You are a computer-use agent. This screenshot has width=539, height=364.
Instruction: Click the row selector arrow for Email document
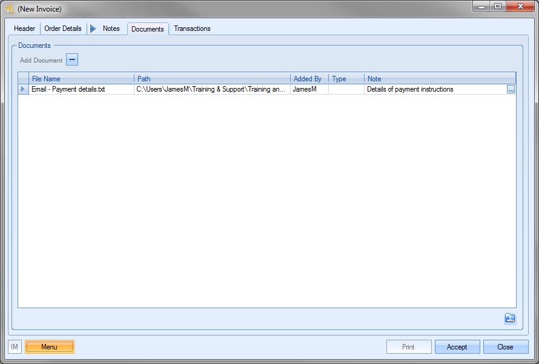(x=23, y=89)
